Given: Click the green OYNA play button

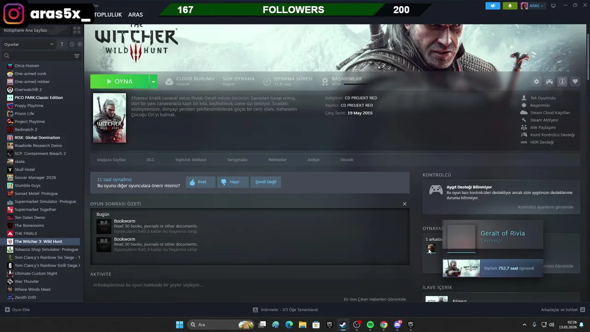Looking at the screenshot, I should (x=120, y=82).
